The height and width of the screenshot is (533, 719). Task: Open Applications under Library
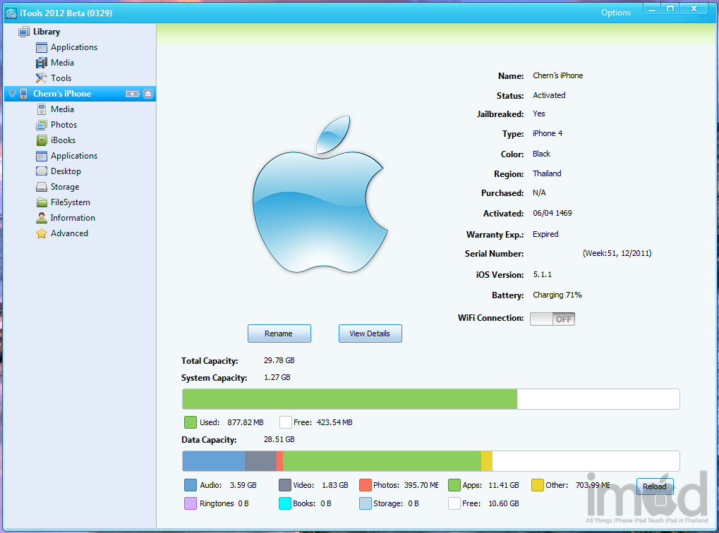(x=73, y=47)
